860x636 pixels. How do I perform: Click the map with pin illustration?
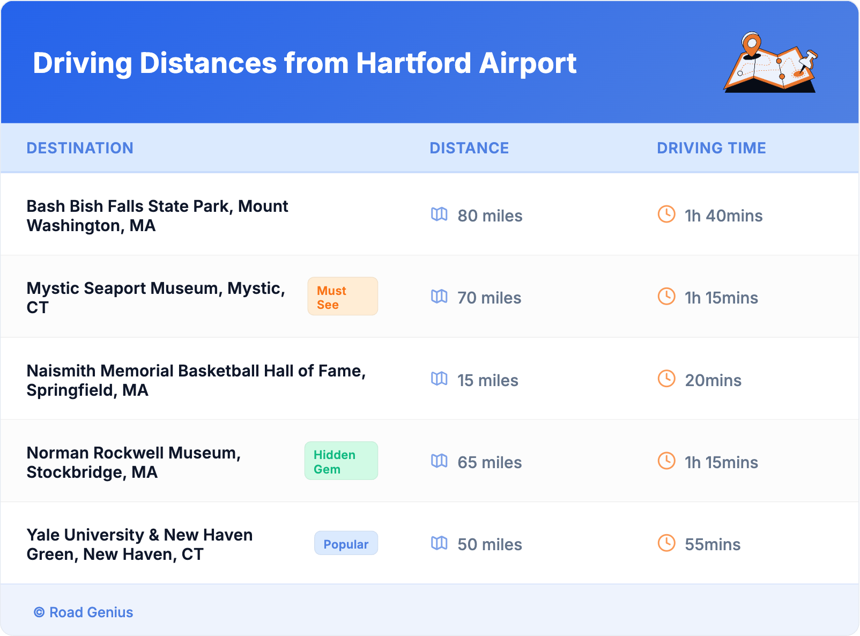pyautogui.click(x=770, y=63)
